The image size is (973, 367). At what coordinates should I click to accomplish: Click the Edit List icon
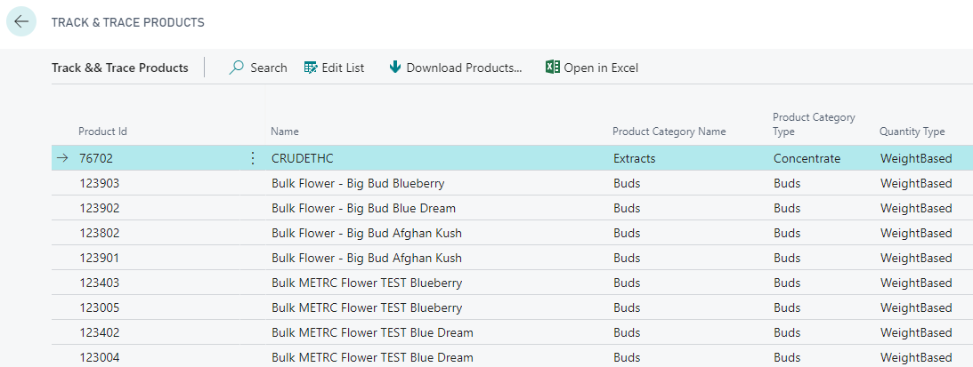(311, 68)
